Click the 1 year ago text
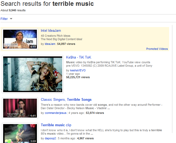The height and width of the screenshot is (143, 176). click(73, 74)
